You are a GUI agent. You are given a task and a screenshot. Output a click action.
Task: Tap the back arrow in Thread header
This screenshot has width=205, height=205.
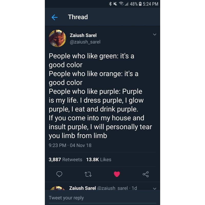[54, 17]
